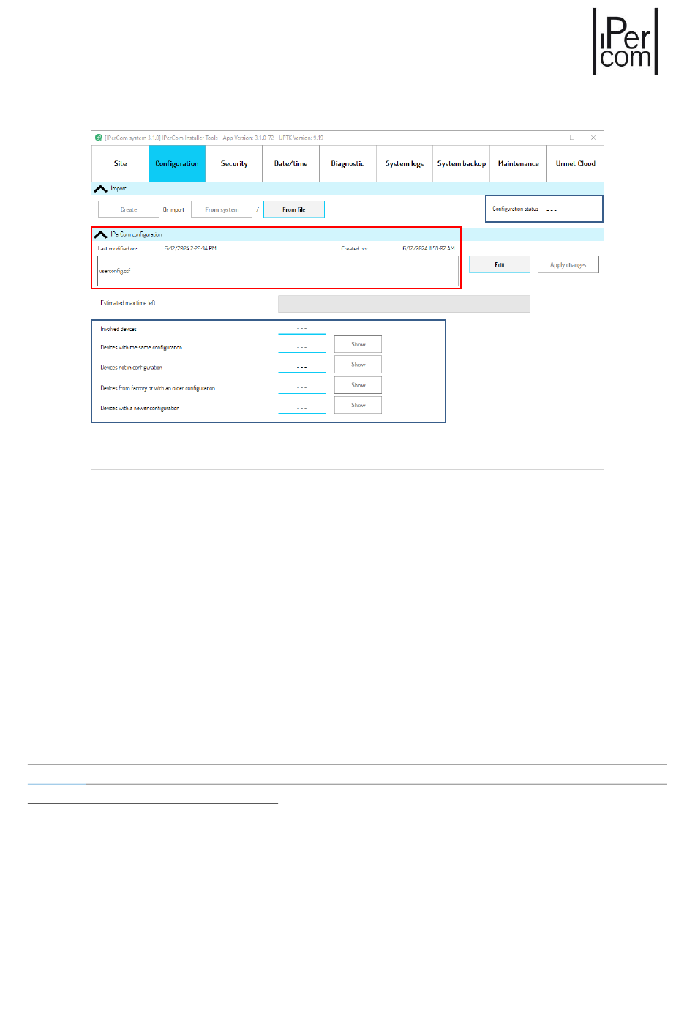The height and width of the screenshot is (1023, 695).
Task: Click the Edit button
Action: pos(500,264)
